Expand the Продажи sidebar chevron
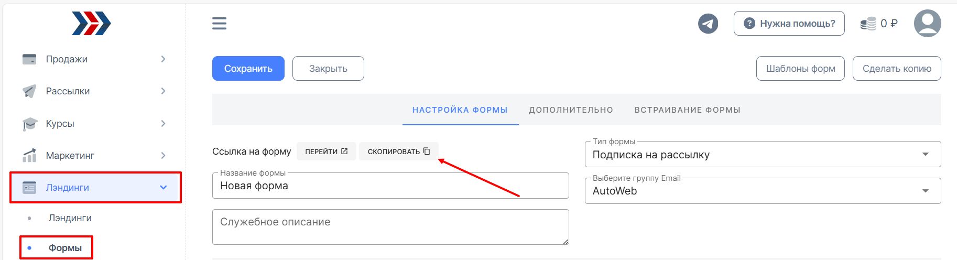The height and width of the screenshot is (260, 957). (163, 59)
